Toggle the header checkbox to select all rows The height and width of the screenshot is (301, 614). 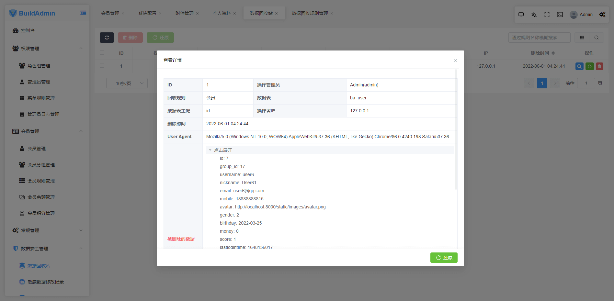102,53
